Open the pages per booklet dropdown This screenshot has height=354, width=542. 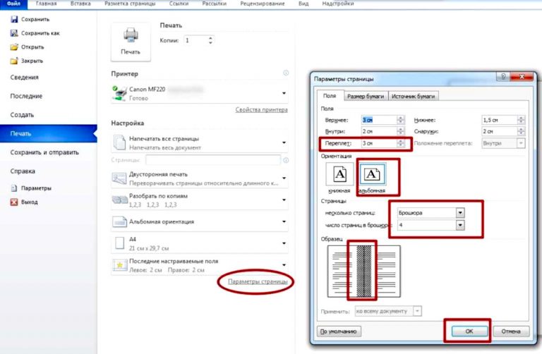(460, 225)
